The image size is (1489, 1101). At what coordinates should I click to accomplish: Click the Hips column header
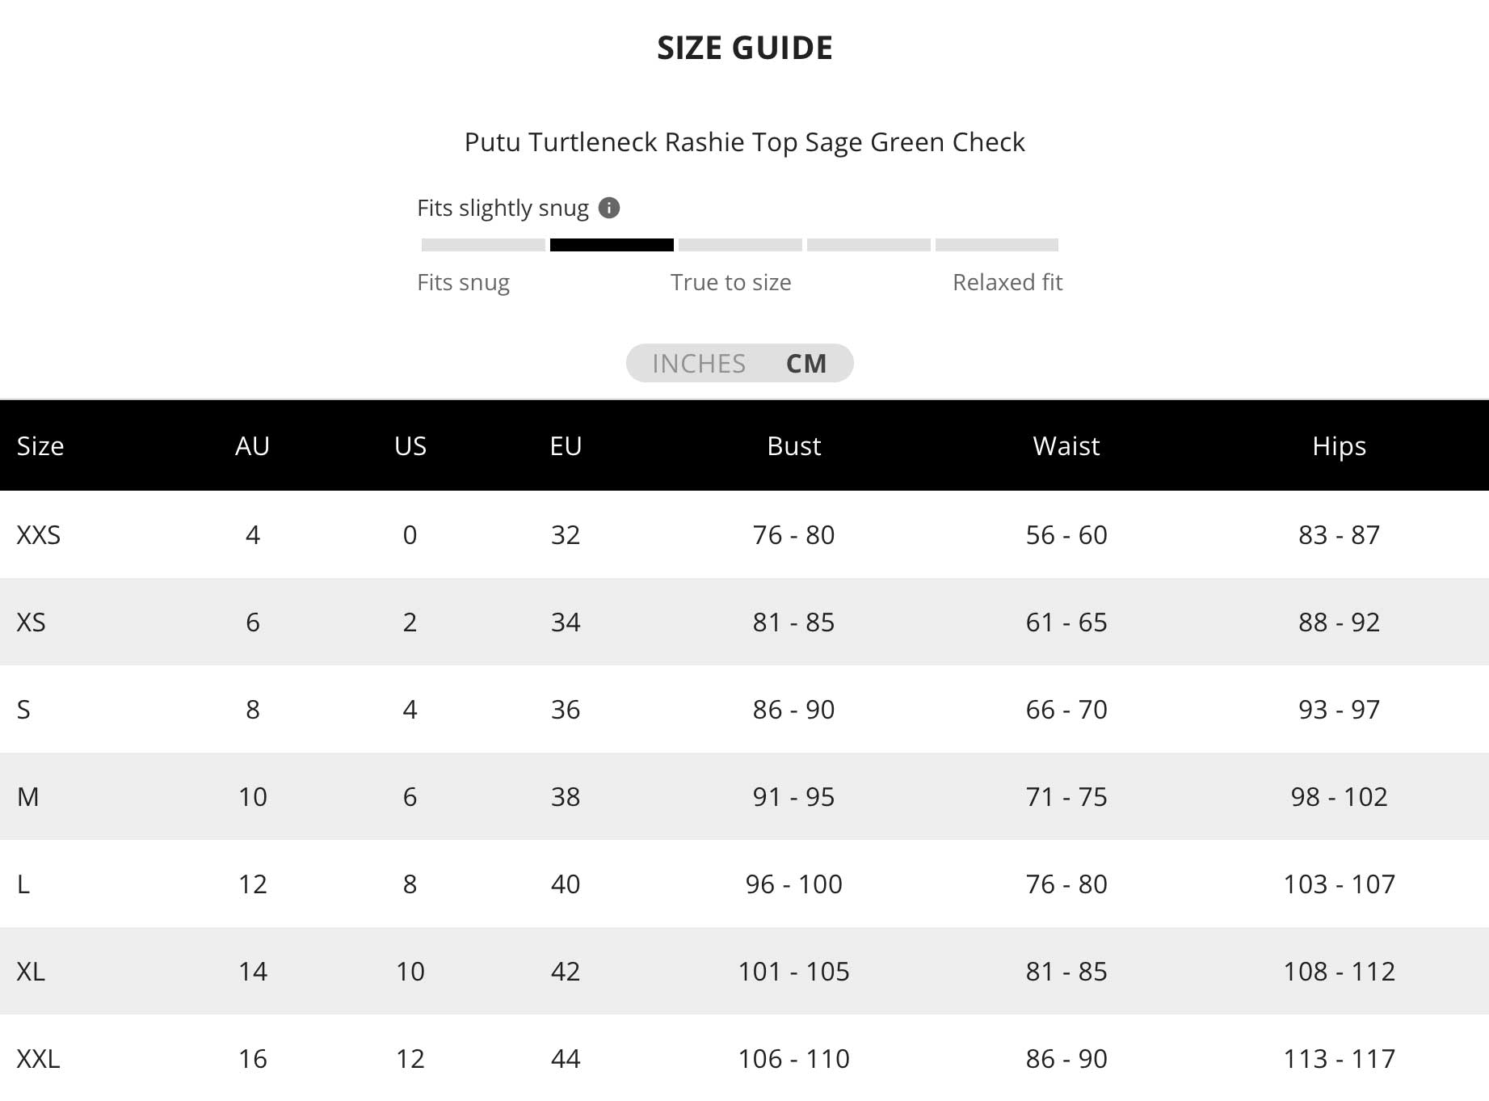(1339, 446)
